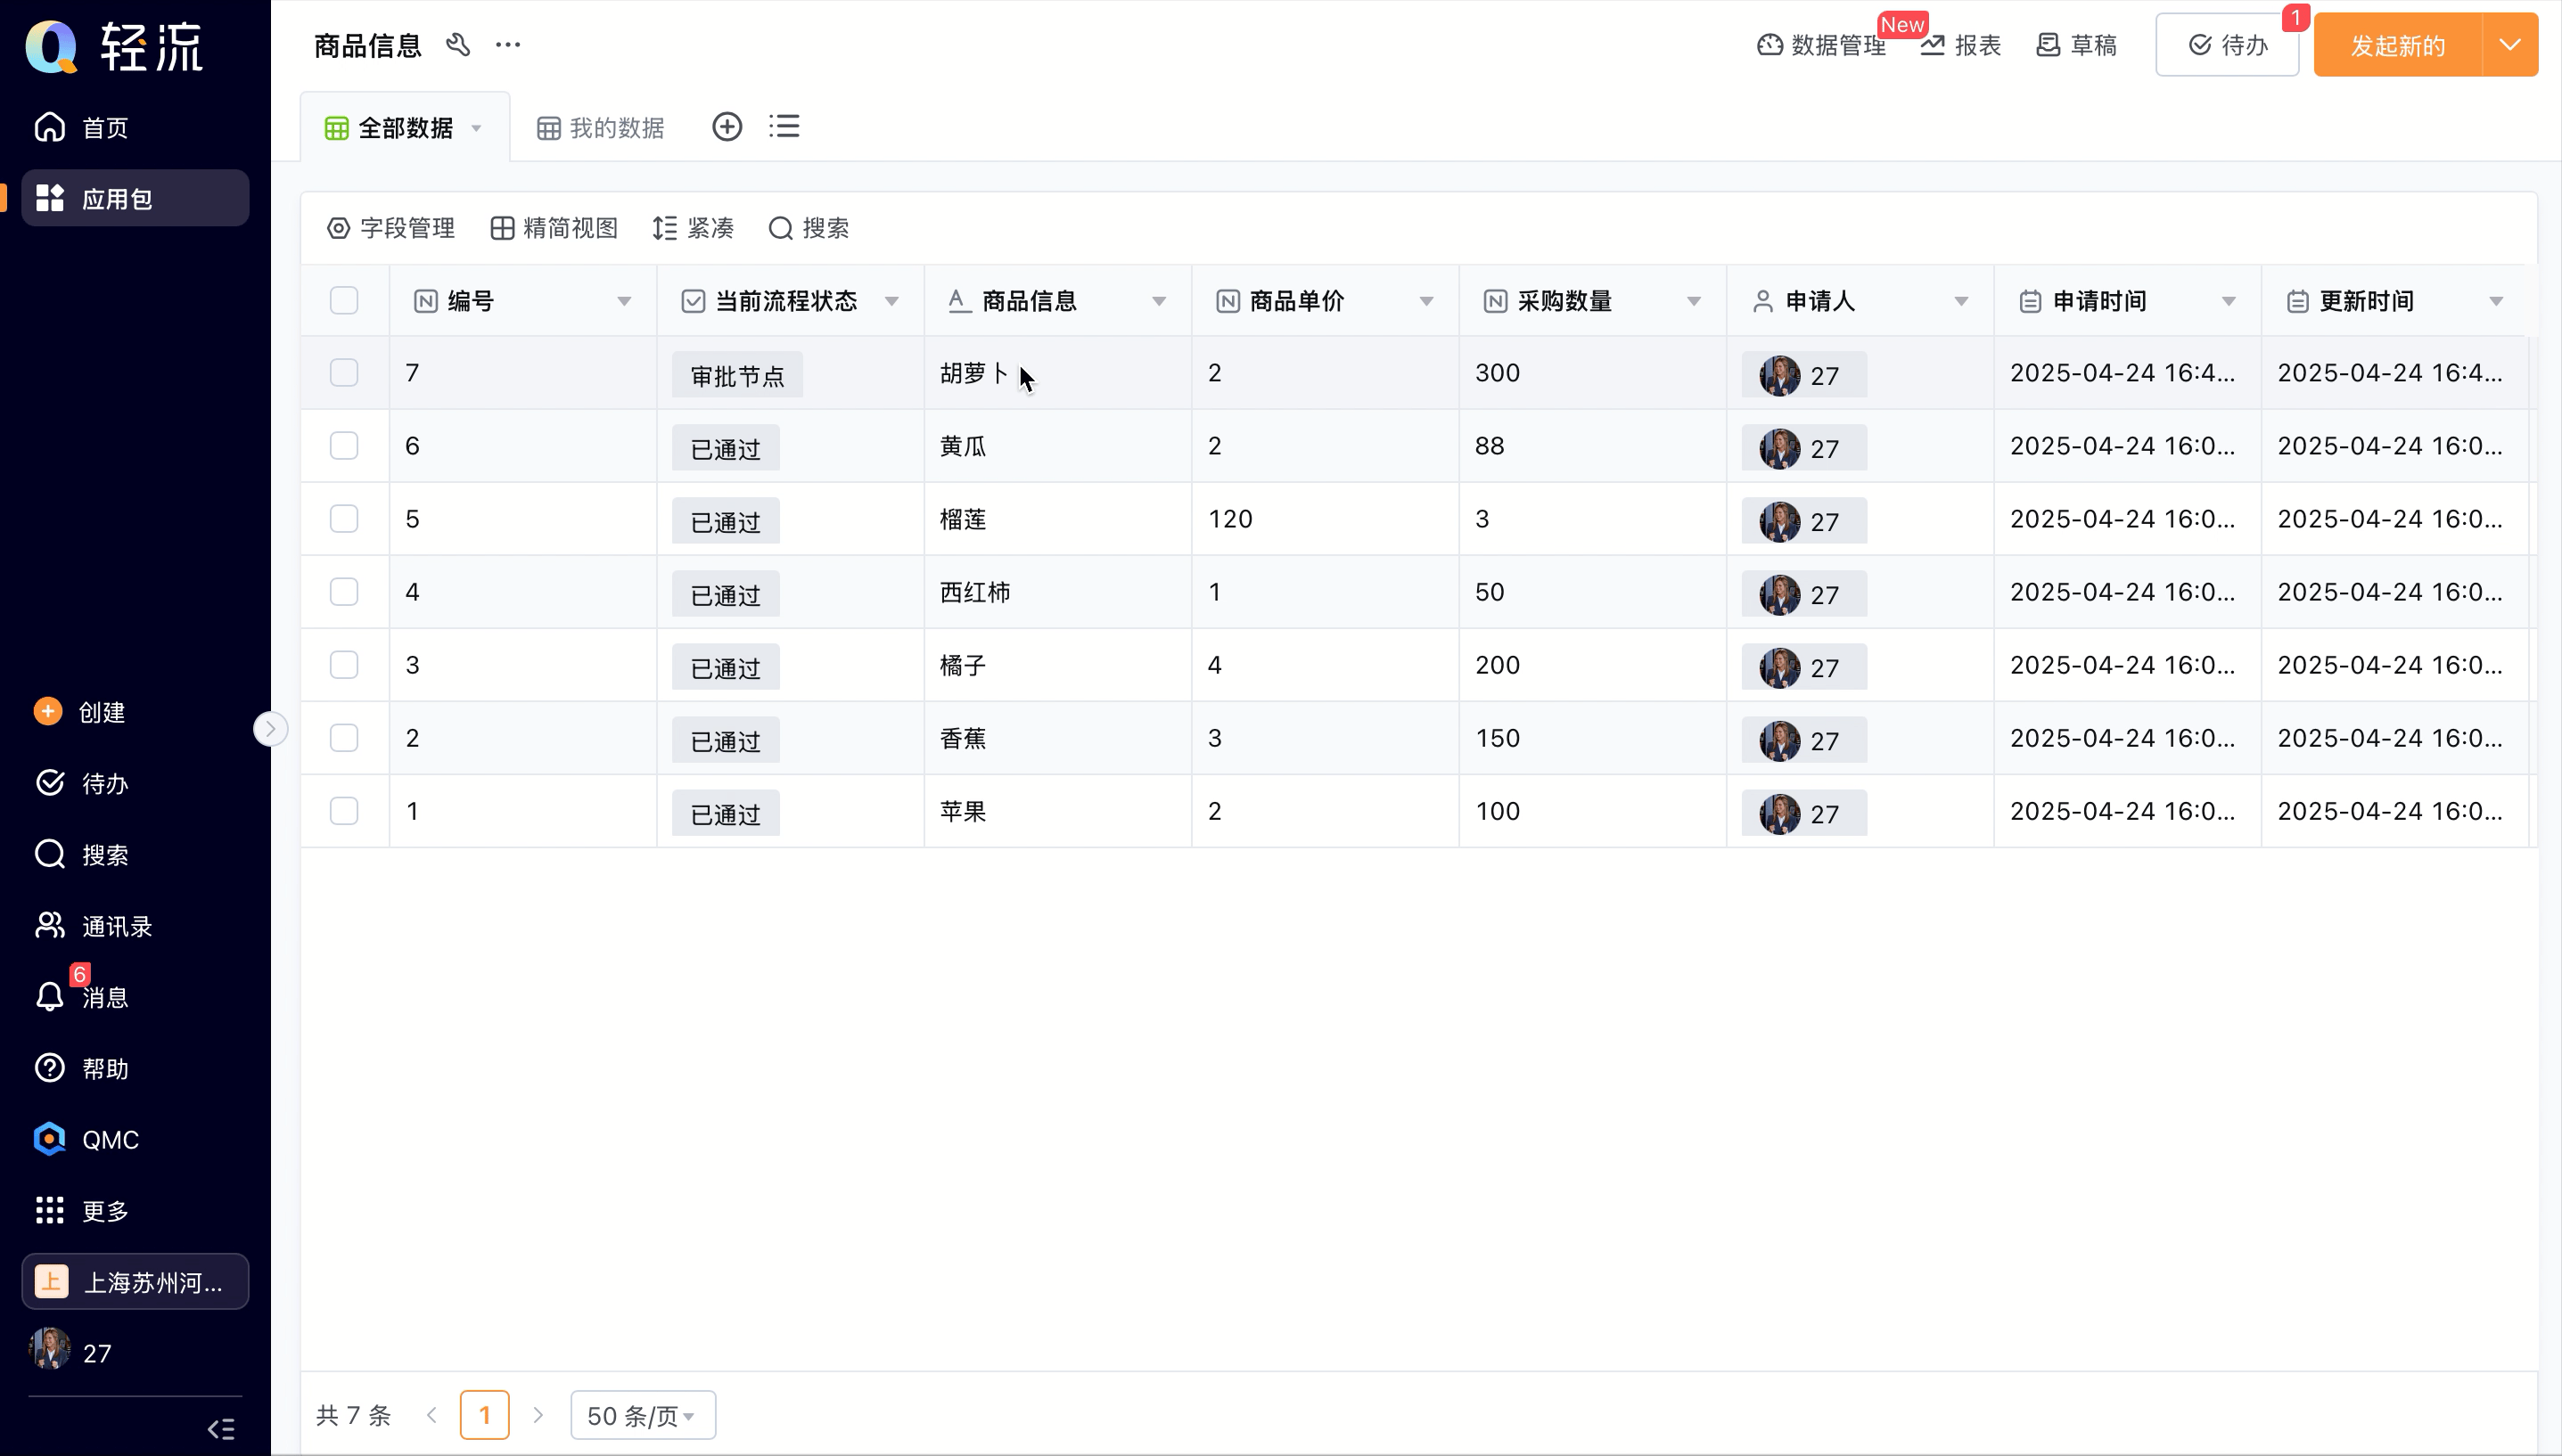The height and width of the screenshot is (1456, 2562).
Task: Open the three-dot more options menu
Action: pos(508,45)
